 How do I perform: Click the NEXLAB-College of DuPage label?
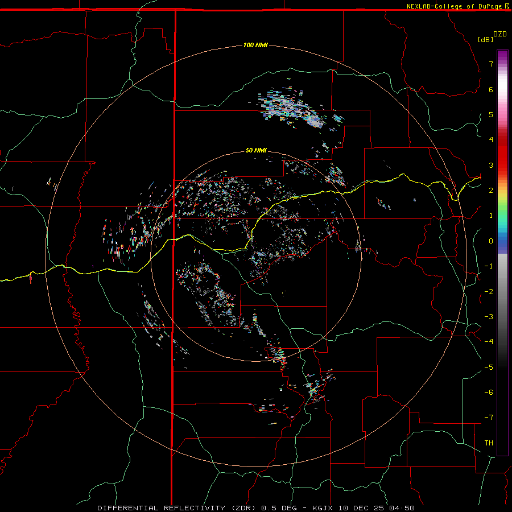point(454,6)
